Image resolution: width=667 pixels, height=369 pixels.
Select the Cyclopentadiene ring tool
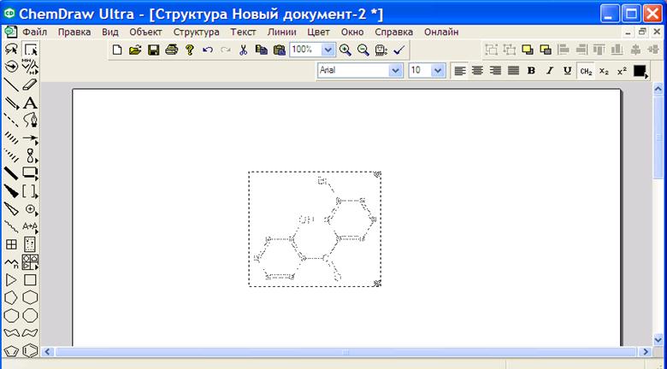point(11,351)
